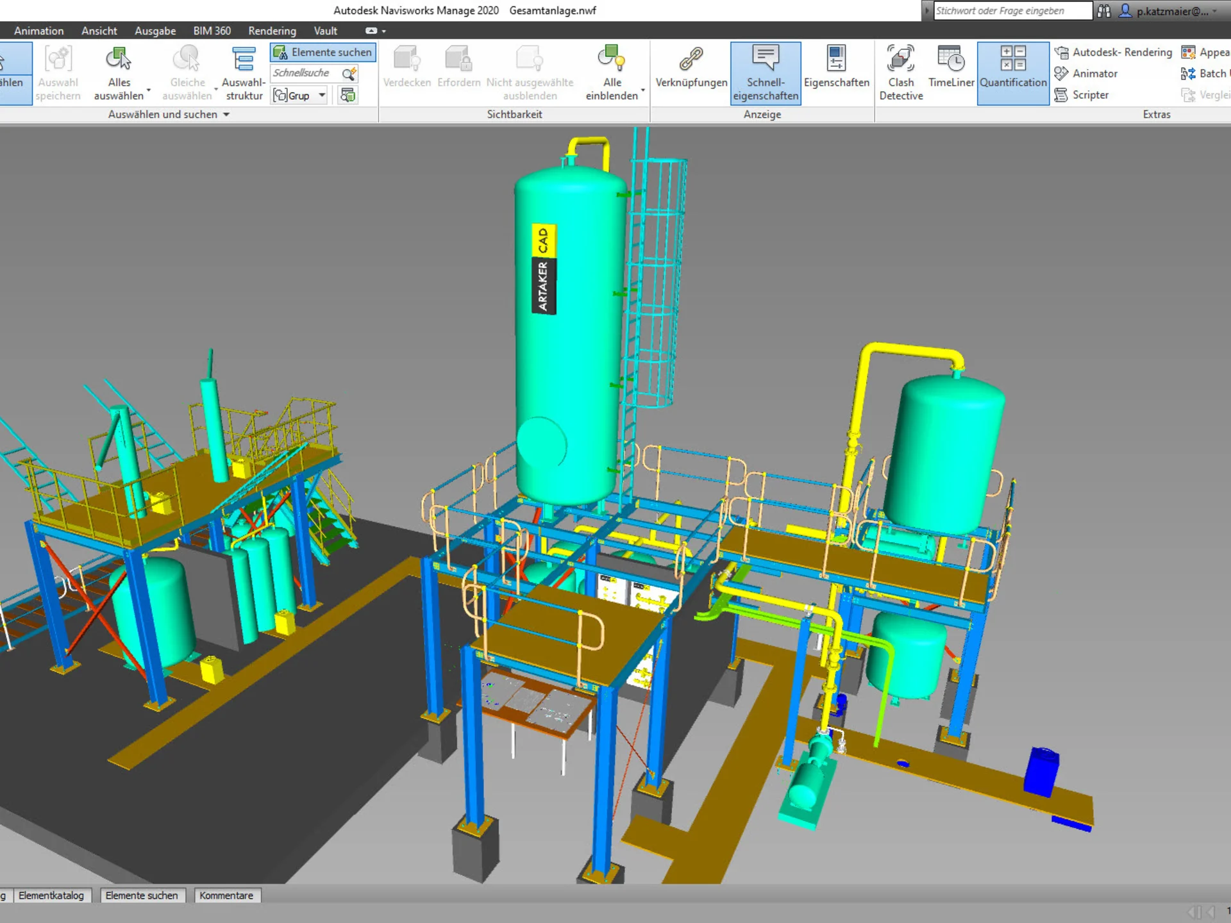Launch Autodesk Rendering
Viewport: 1231px width, 923px height.
coord(1113,53)
